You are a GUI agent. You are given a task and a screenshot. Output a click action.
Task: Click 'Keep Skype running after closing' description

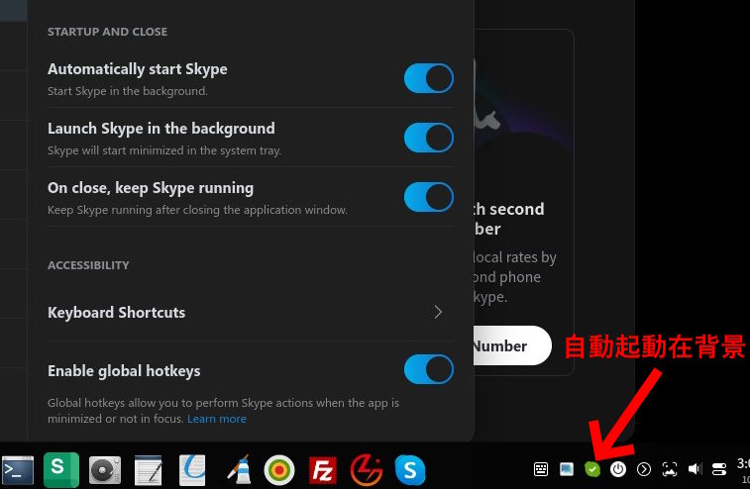click(x=197, y=210)
